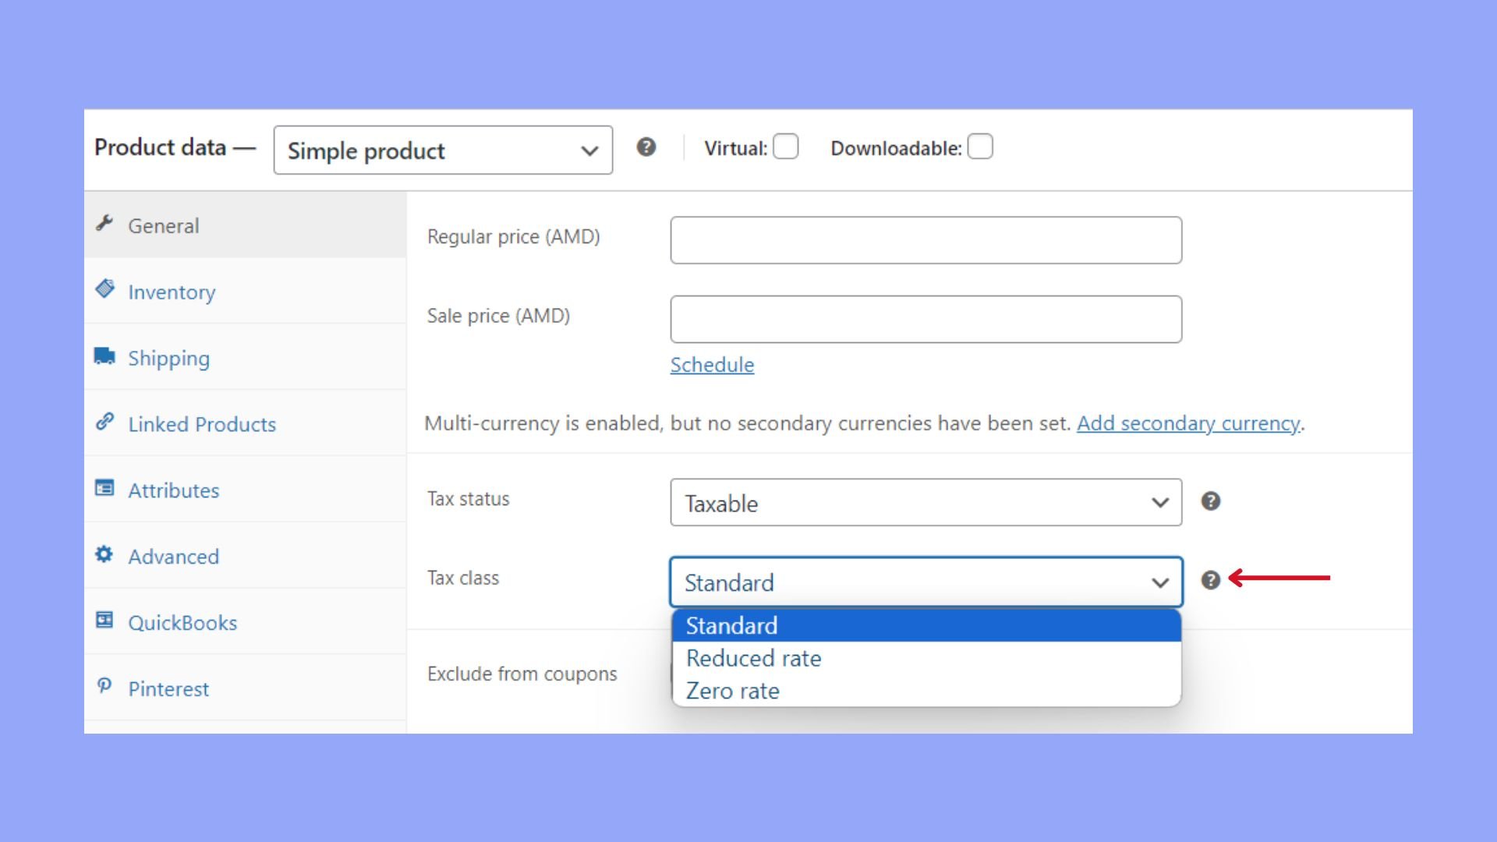Choose Zero rate in the tax class list
1497x842 pixels.
733,692
